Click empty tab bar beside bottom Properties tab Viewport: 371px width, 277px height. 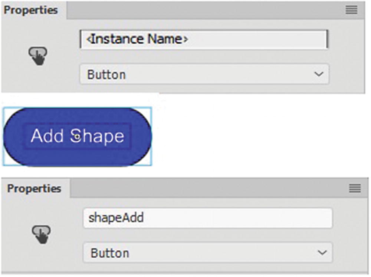[x=208, y=189]
